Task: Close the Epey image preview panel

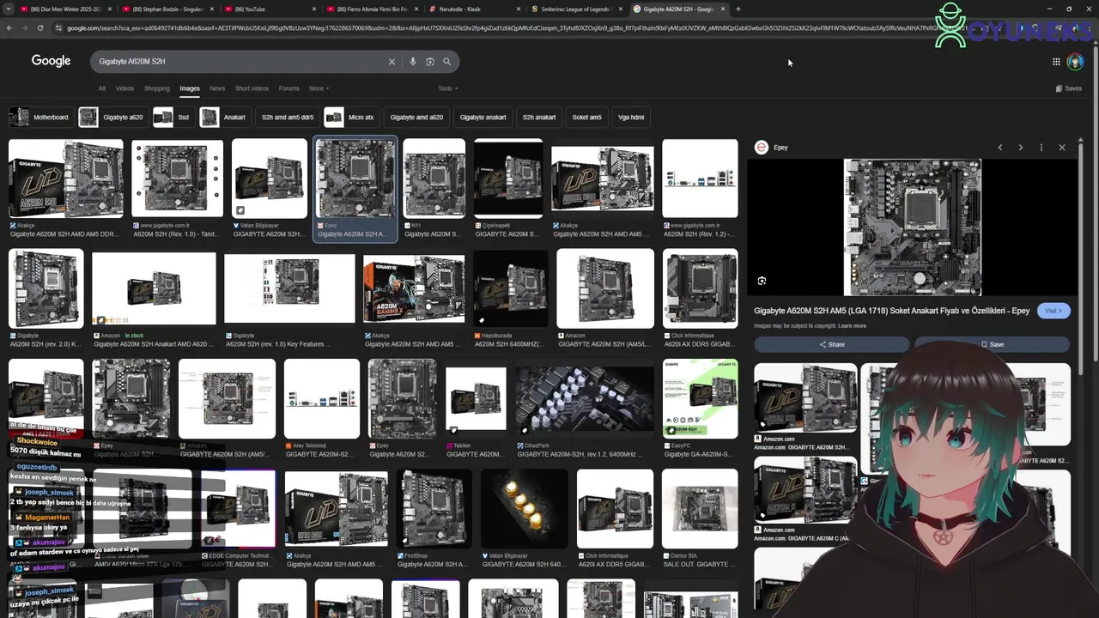Action: pyautogui.click(x=1061, y=148)
